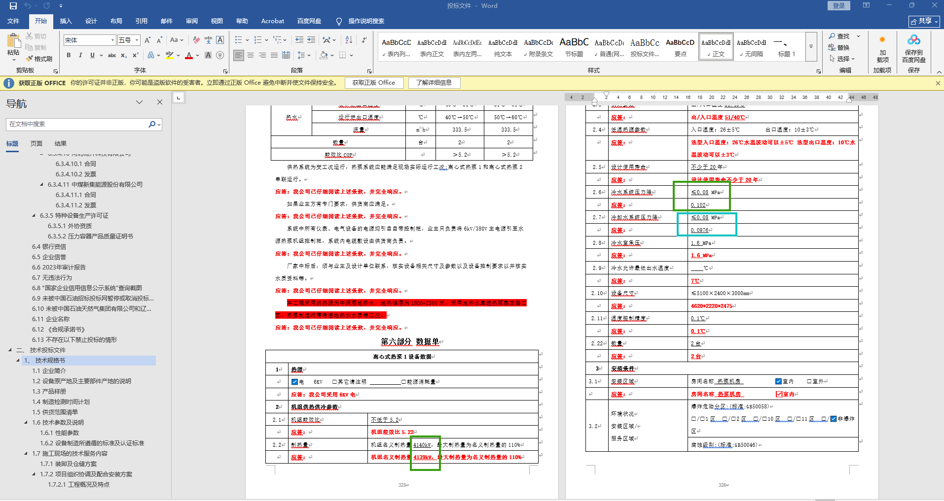The width and height of the screenshot is (944, 501).
Task: Collapse the 二、技术投标文件 heading
Action: click(x=10, y=350)
